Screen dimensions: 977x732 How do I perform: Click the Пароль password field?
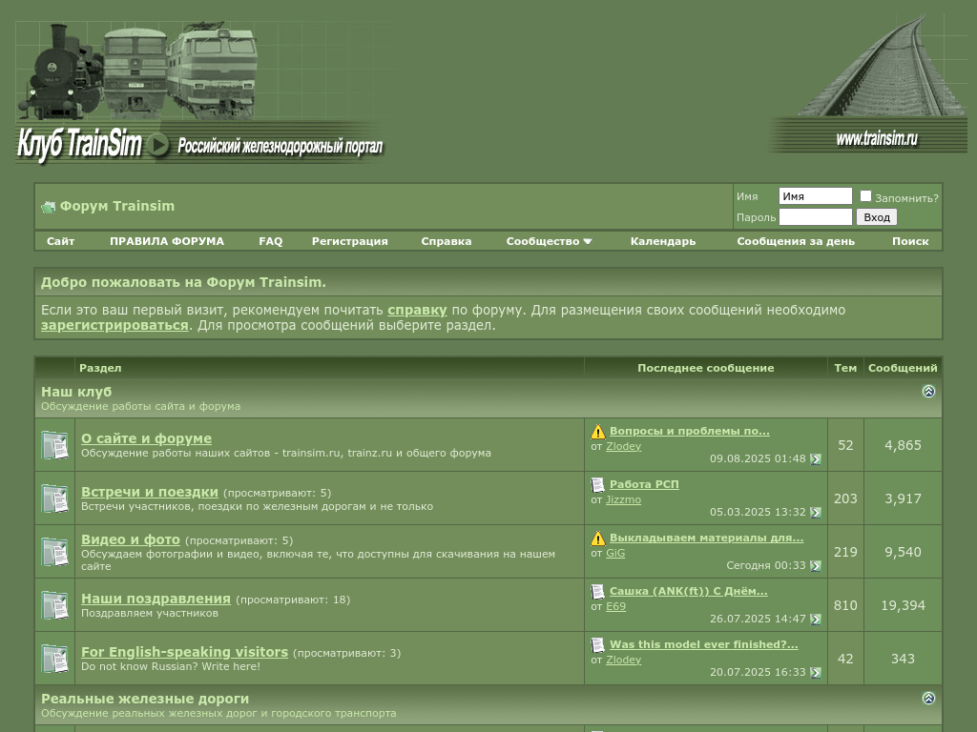(x=815, y=217)
